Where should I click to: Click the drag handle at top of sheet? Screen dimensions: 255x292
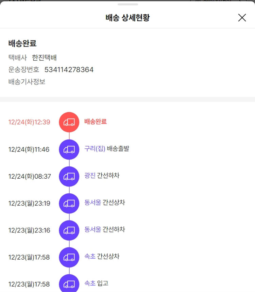pos(128,4)
